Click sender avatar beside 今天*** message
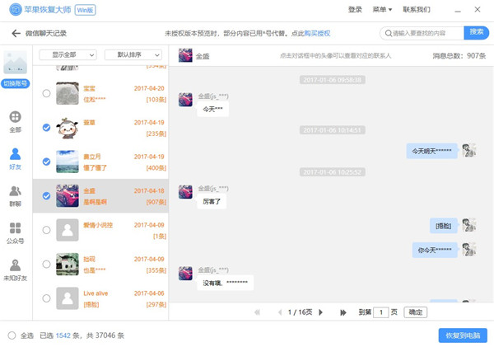The image size is (494, 347). [185, 100]
